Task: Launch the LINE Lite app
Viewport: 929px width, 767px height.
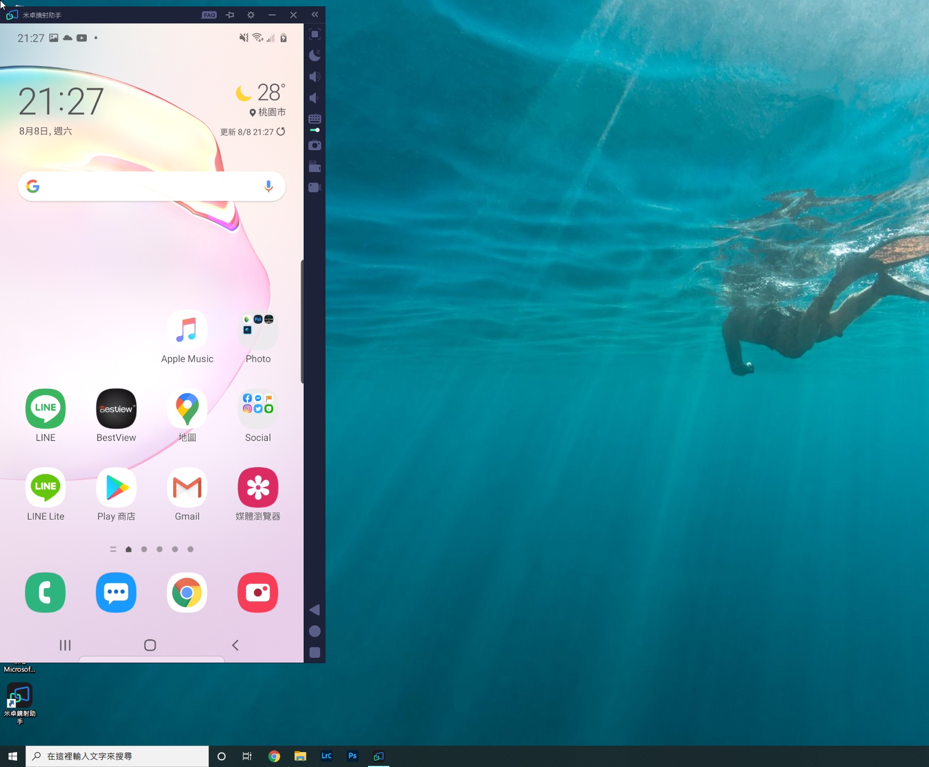Action: (x=45, y=495)
